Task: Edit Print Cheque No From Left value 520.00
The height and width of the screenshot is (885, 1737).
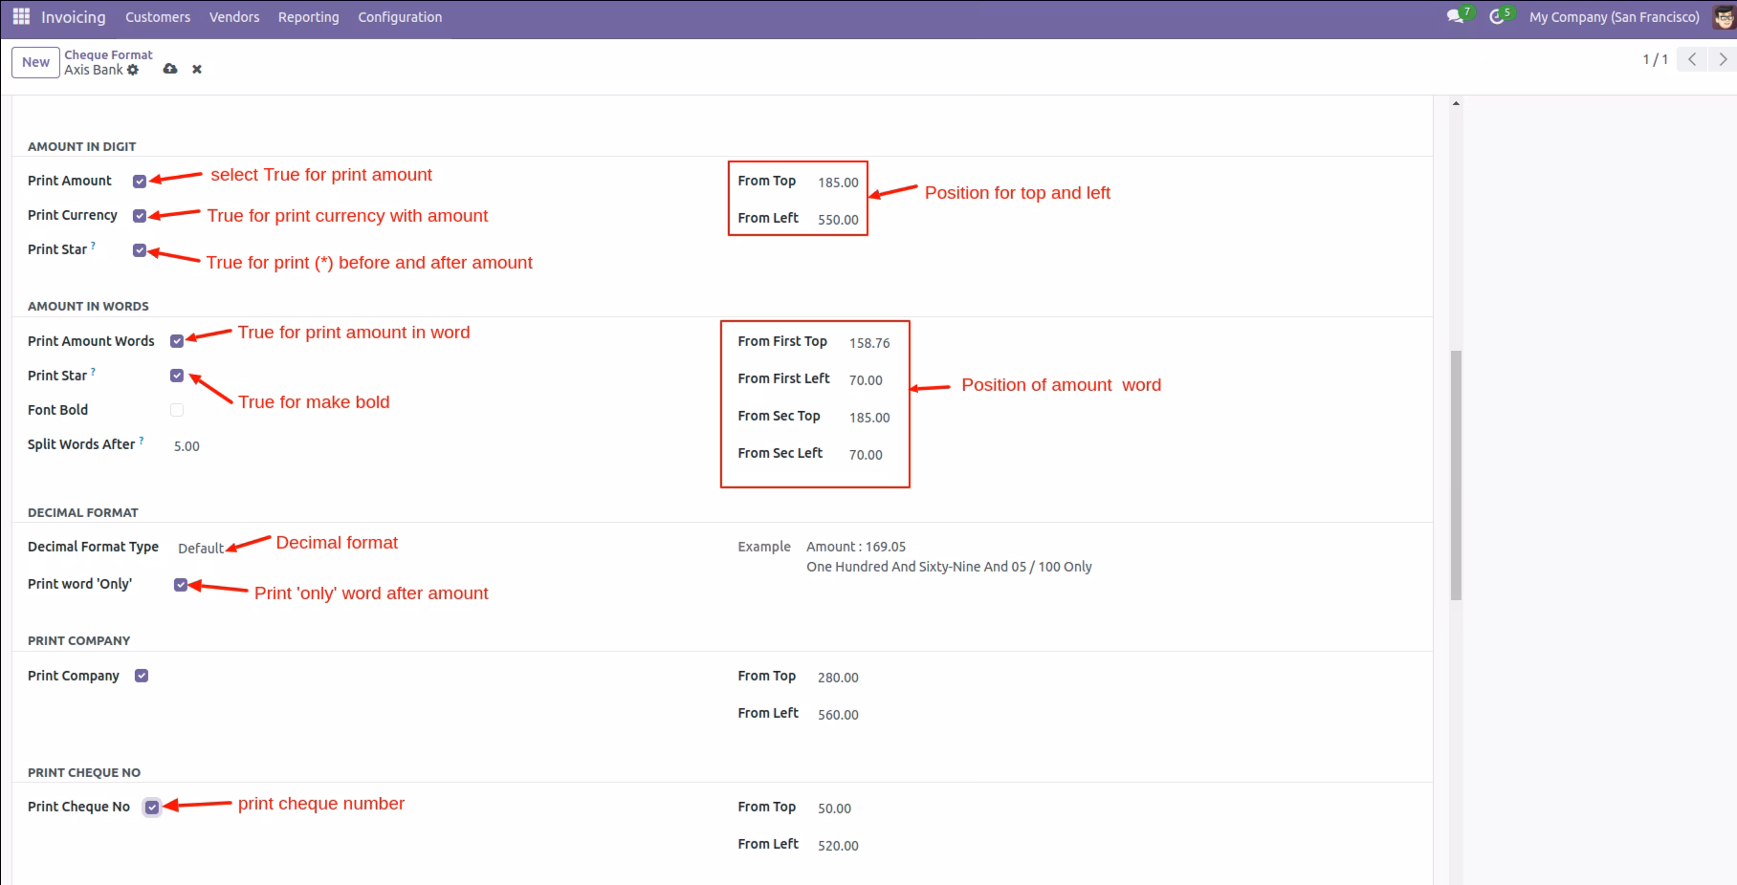Action: pyautogui.click(x=839, y=846)
